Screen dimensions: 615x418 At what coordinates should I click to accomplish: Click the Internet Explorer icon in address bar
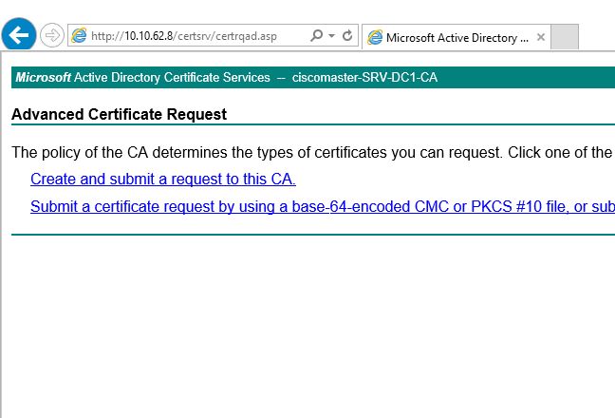[x=79, y=36]
